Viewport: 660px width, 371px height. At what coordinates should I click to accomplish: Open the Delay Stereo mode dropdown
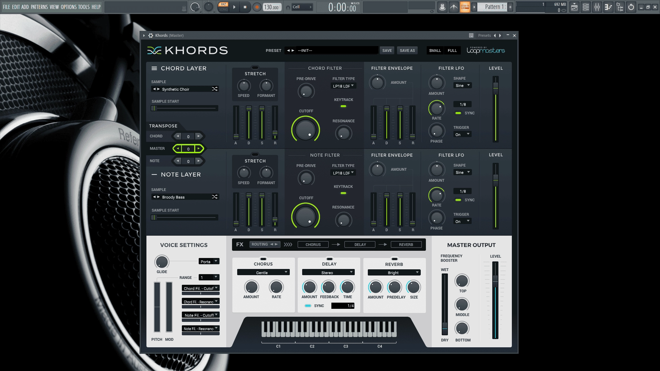(x=328, y=272)
